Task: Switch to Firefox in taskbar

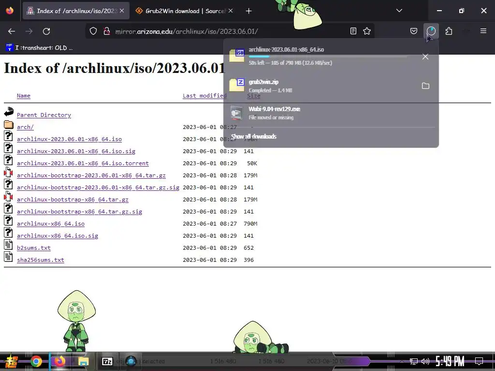Action: click(60, 361)
